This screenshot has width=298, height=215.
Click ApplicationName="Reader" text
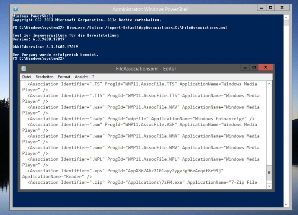tap(53, 177)
